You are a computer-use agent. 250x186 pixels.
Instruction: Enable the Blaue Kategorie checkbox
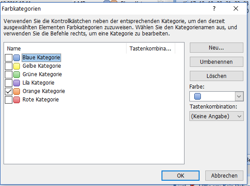click(x=8, y=58)
